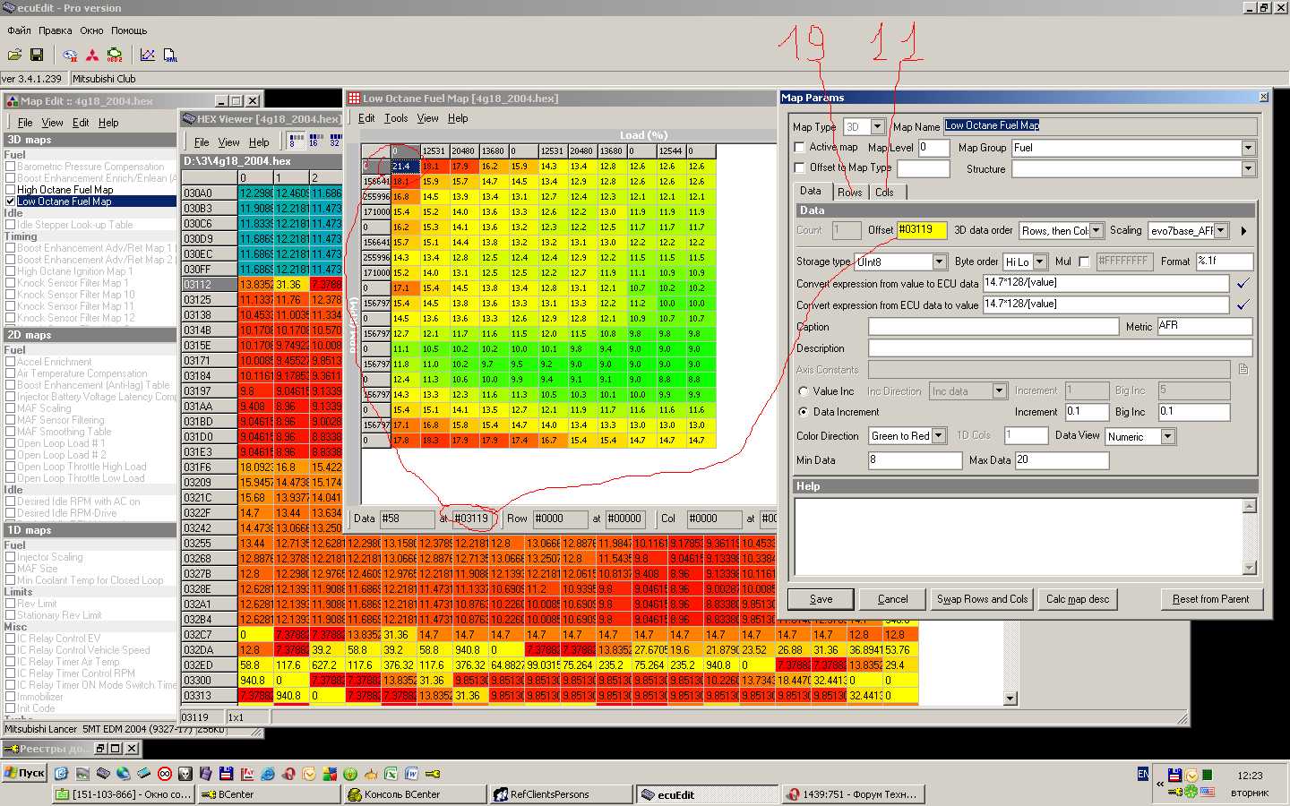Click the Map Edit window title icon
The image size is (1290, 806).
click(x=12, y=101)
